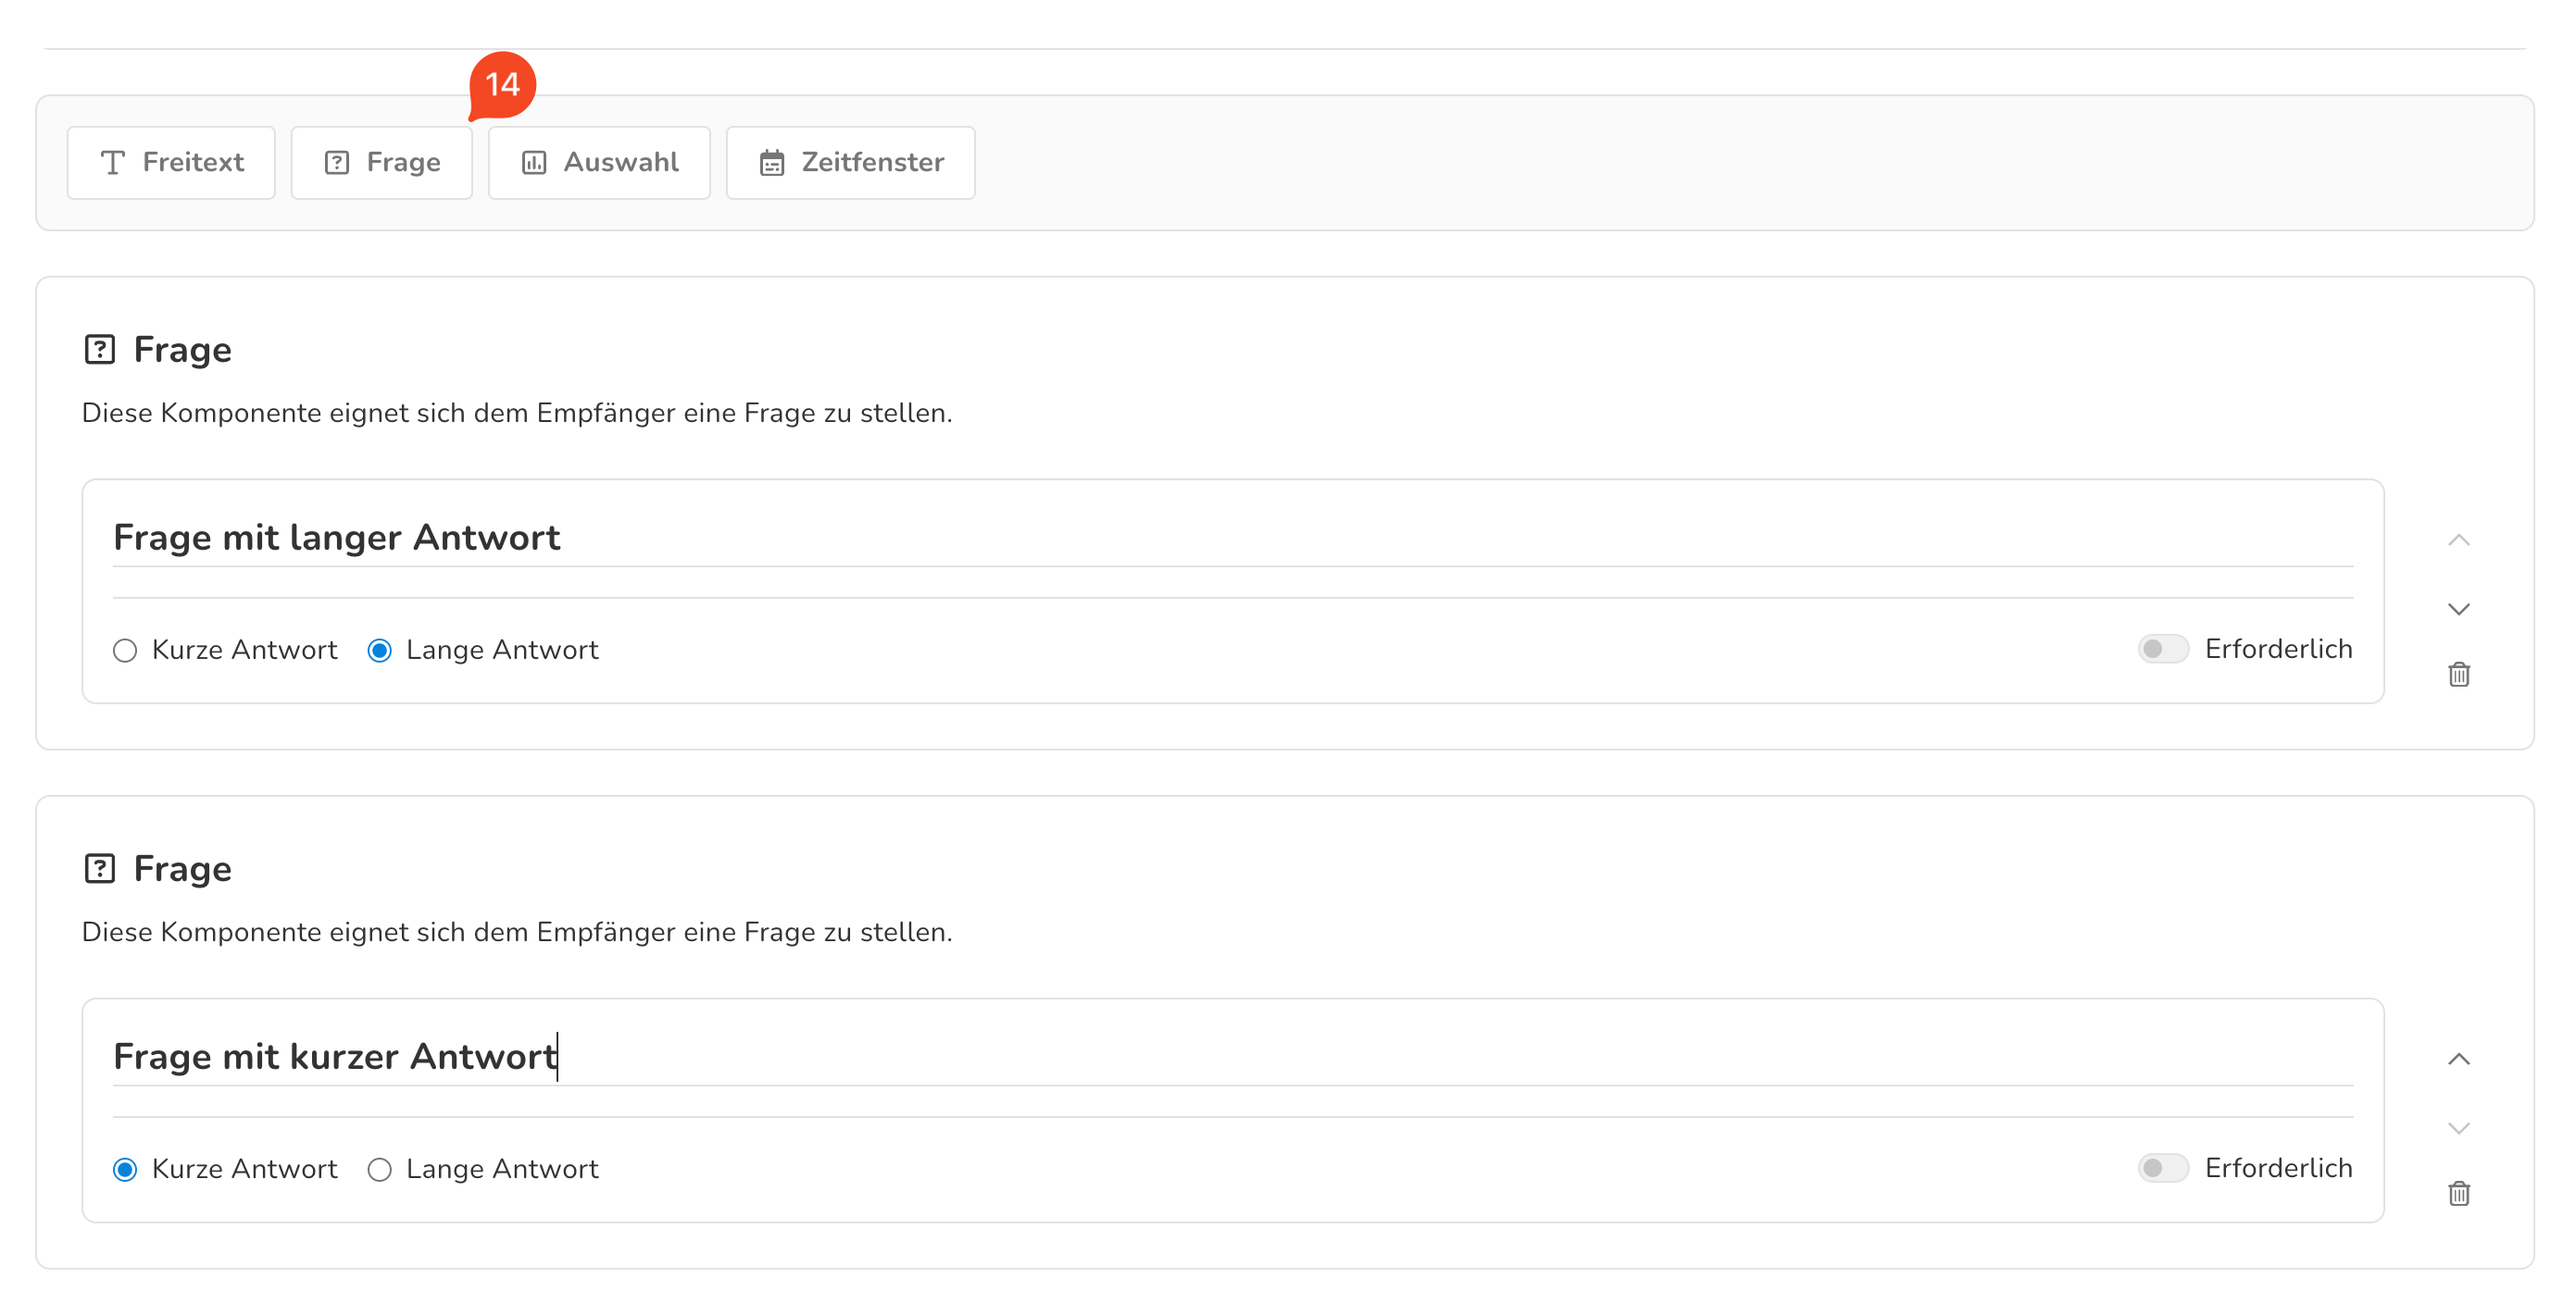This screenshot has height=1303, width=2576.
Task: Add an Auswahl component
Action: pyautogui.click(x=599, y=163)
